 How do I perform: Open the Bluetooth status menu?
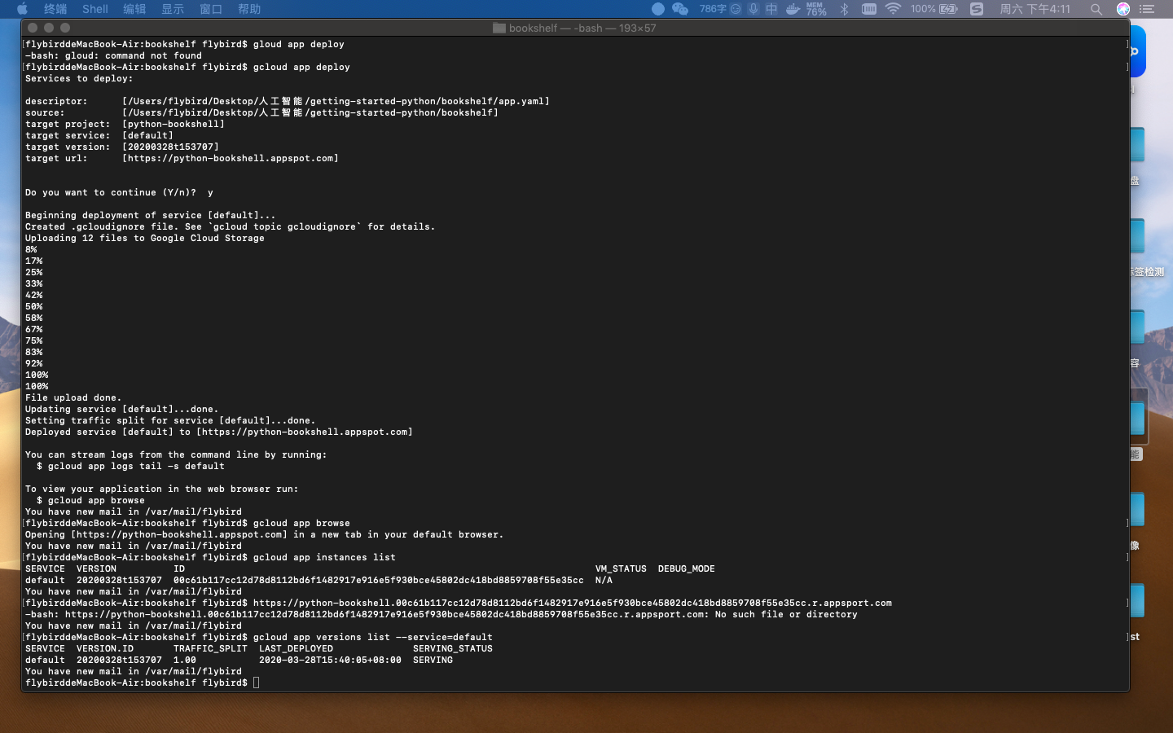click(845, 9)
